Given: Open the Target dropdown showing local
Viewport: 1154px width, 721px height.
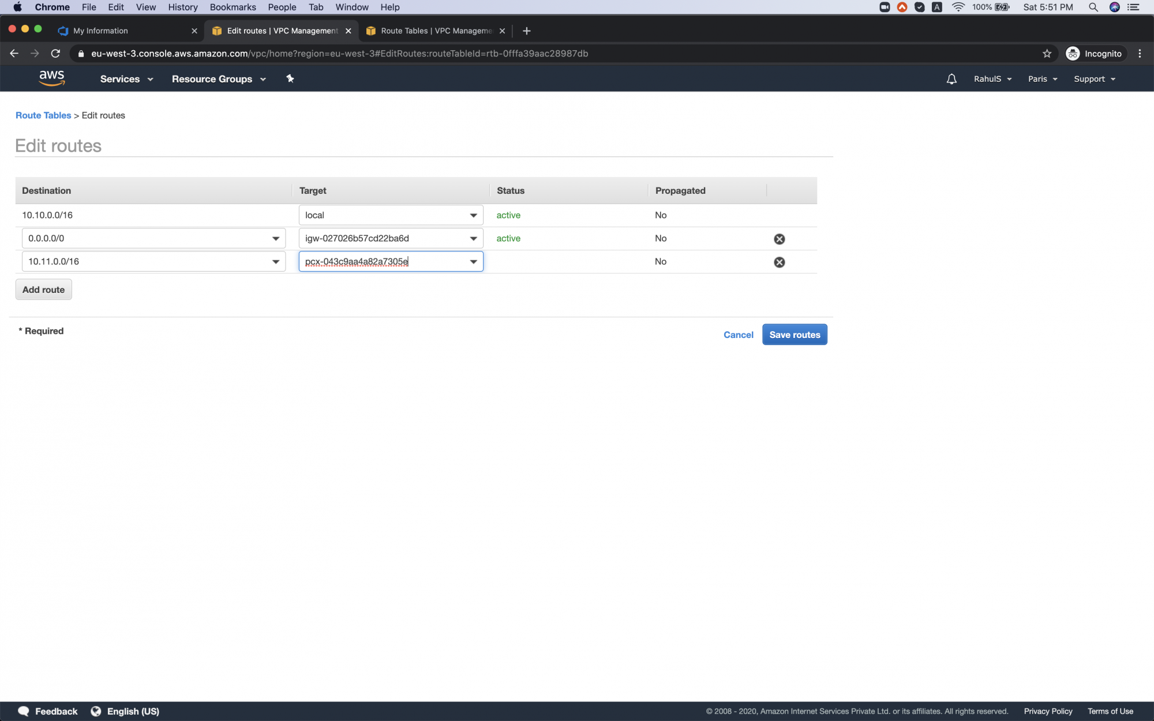Looking at the screenshot, I should [x=391, y=215].
